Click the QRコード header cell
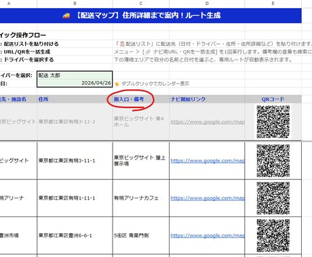The height and width of the screenshot is (257, 312). point(273,99)
